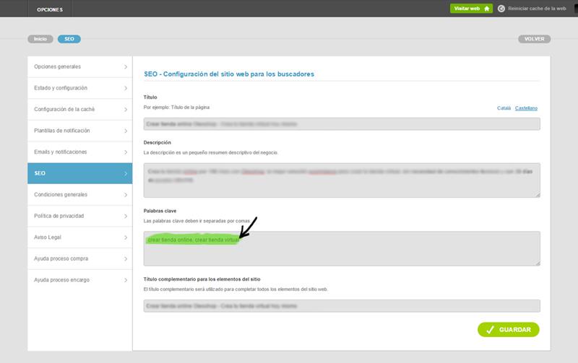The height and width of the screenshot is (363, 578).
Task: Click chevron beside Configuración de la caché
Action: [x=126, y=110]
